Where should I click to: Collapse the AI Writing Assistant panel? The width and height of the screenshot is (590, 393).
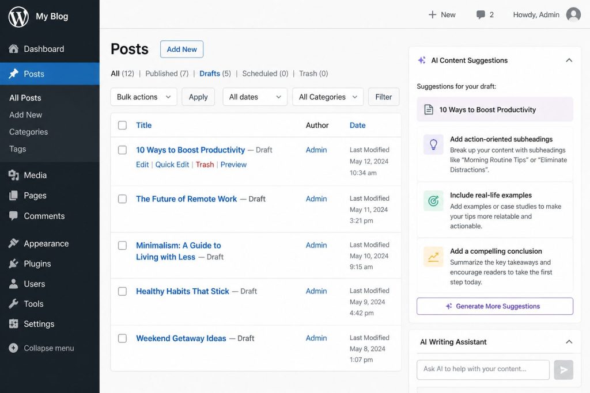(569, 342)
